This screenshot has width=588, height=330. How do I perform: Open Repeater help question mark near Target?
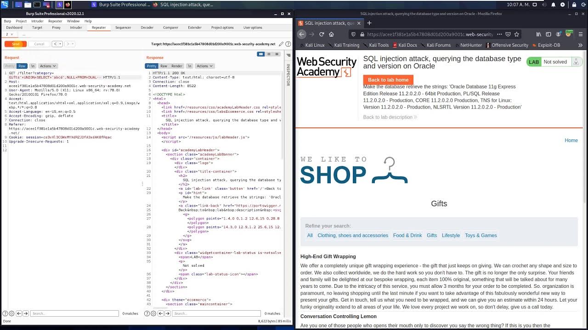288,44
